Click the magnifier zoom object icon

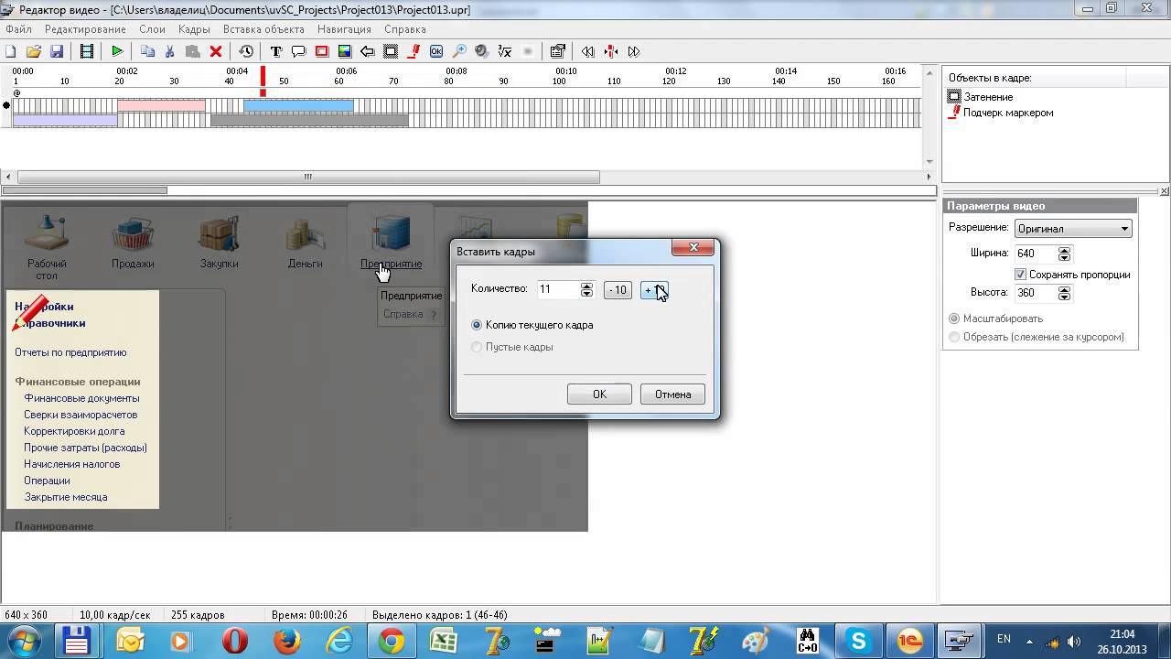pyautogui.click(x=459, y=51)
